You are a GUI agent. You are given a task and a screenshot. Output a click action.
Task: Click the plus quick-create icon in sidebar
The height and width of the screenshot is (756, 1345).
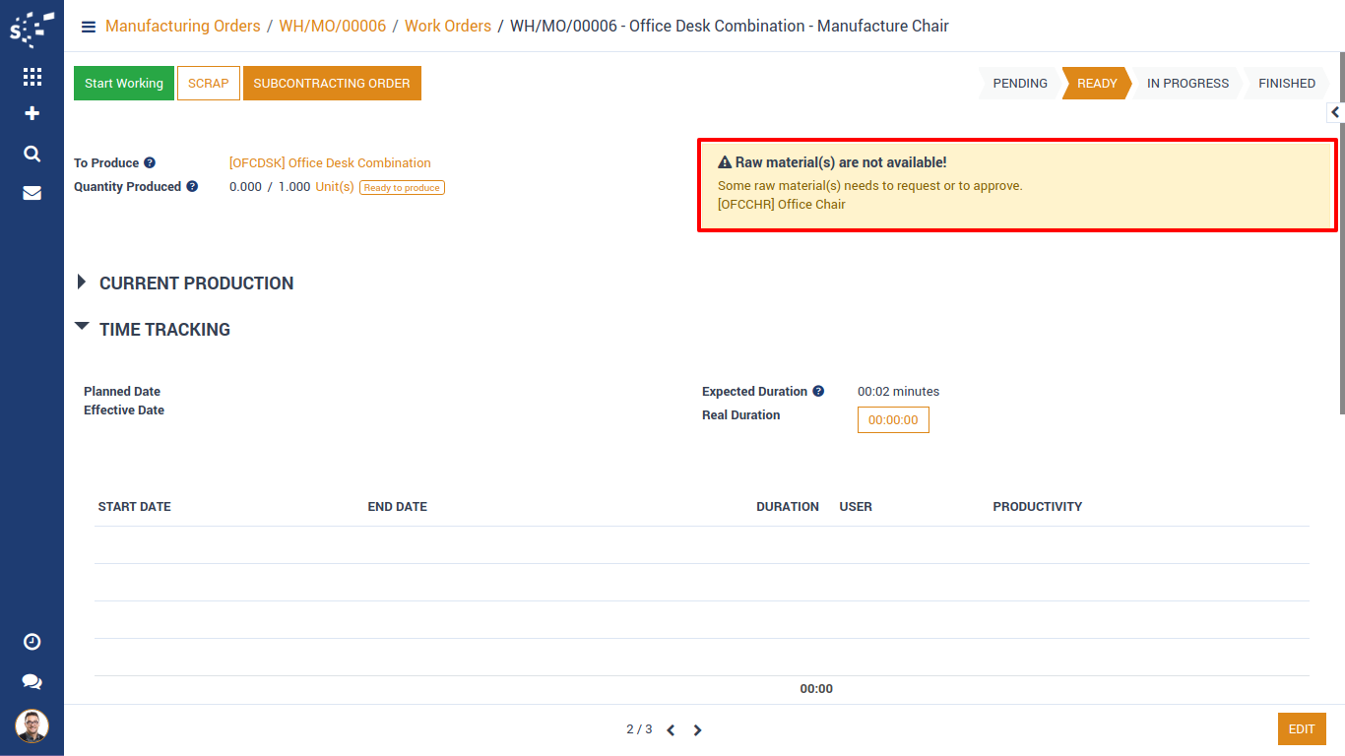[x=32, y=114]
